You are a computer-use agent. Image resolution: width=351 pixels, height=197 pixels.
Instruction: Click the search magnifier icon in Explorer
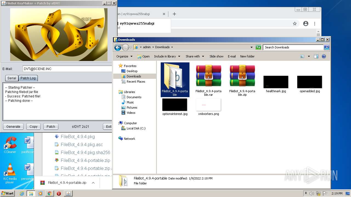(x=327, y=47)
